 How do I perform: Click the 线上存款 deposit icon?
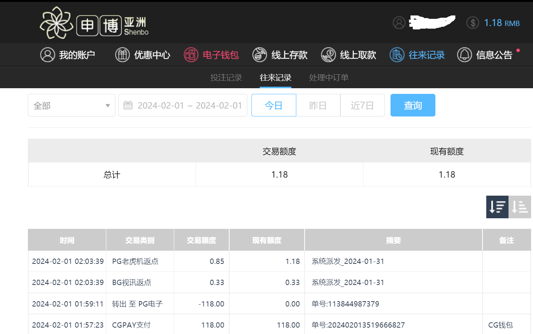(x=260, y=55)
